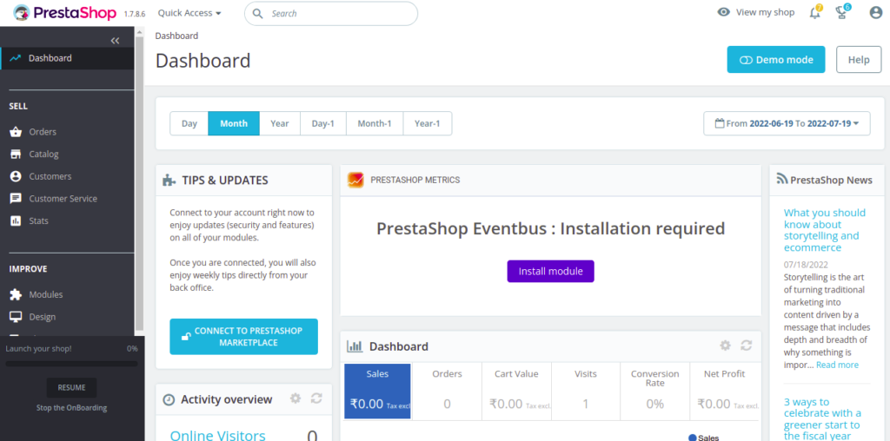The height and width of the screenshot is (441, 890).
Task: Click the Customer Service chat icon
Action: [16, 199]
